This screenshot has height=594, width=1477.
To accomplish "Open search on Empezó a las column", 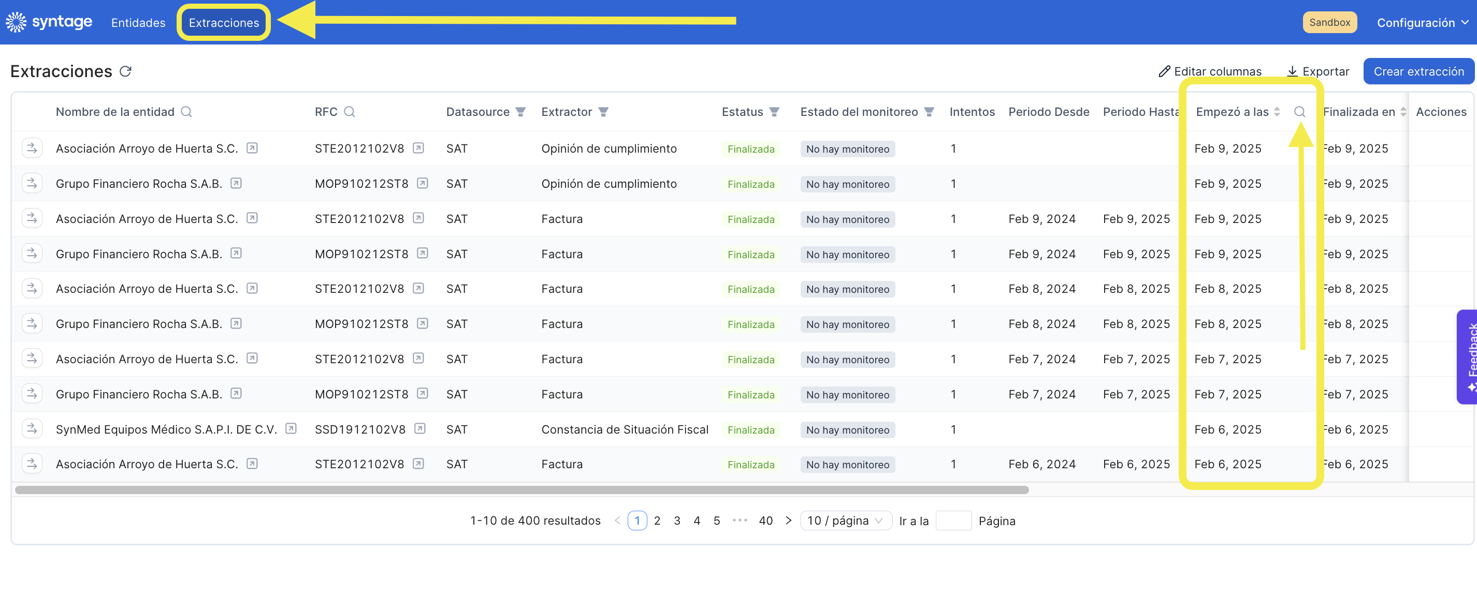I will pos(1300,112).
